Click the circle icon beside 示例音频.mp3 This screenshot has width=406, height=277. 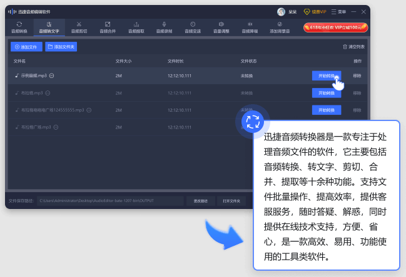(51, 75)
